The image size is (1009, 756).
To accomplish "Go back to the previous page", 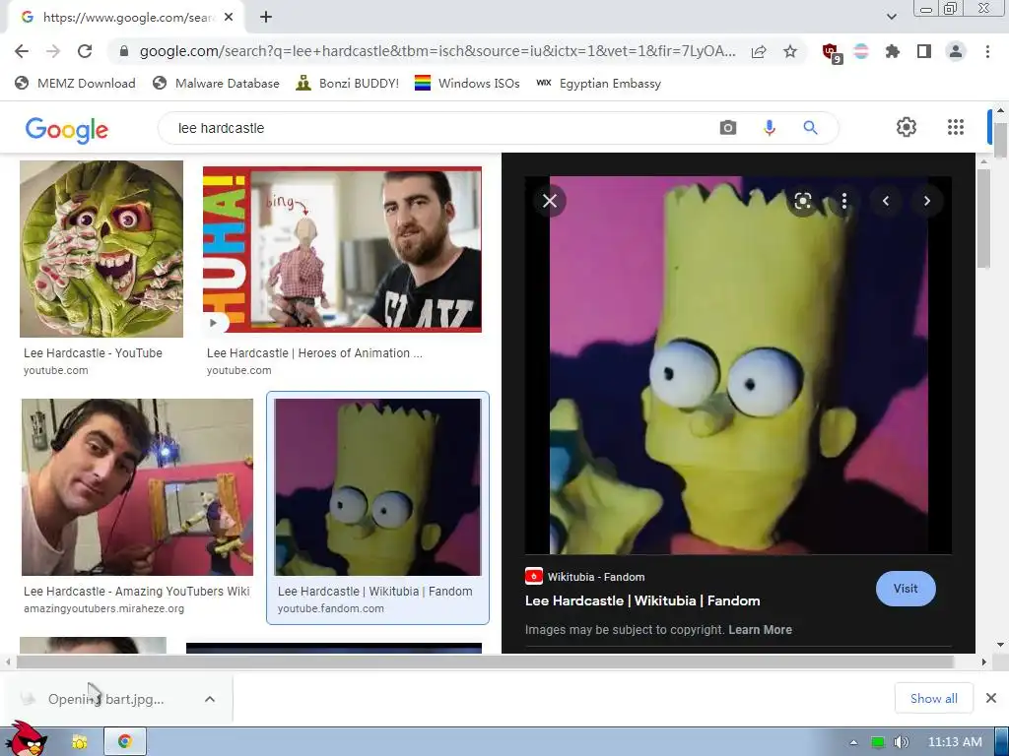I will tap(22, 51).
